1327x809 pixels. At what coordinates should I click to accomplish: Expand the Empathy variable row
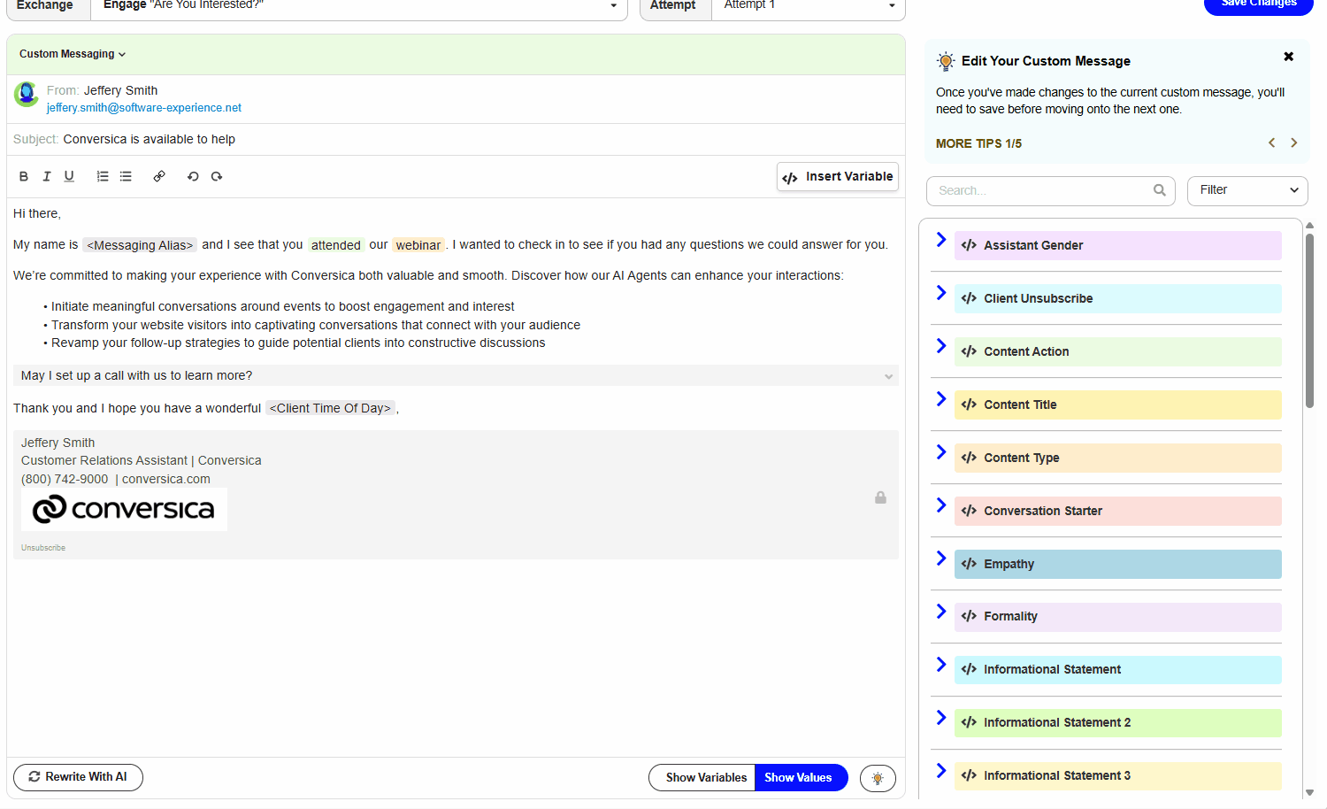pyautogui.click(x=941, y=559)
